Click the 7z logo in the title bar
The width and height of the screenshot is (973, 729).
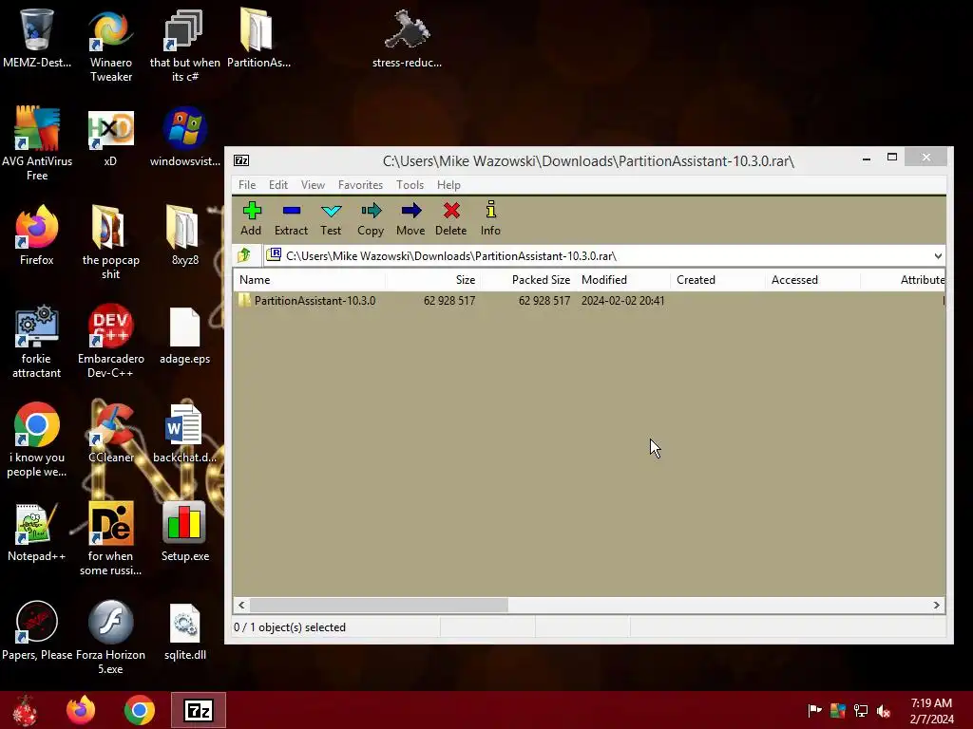pos(241,160)
